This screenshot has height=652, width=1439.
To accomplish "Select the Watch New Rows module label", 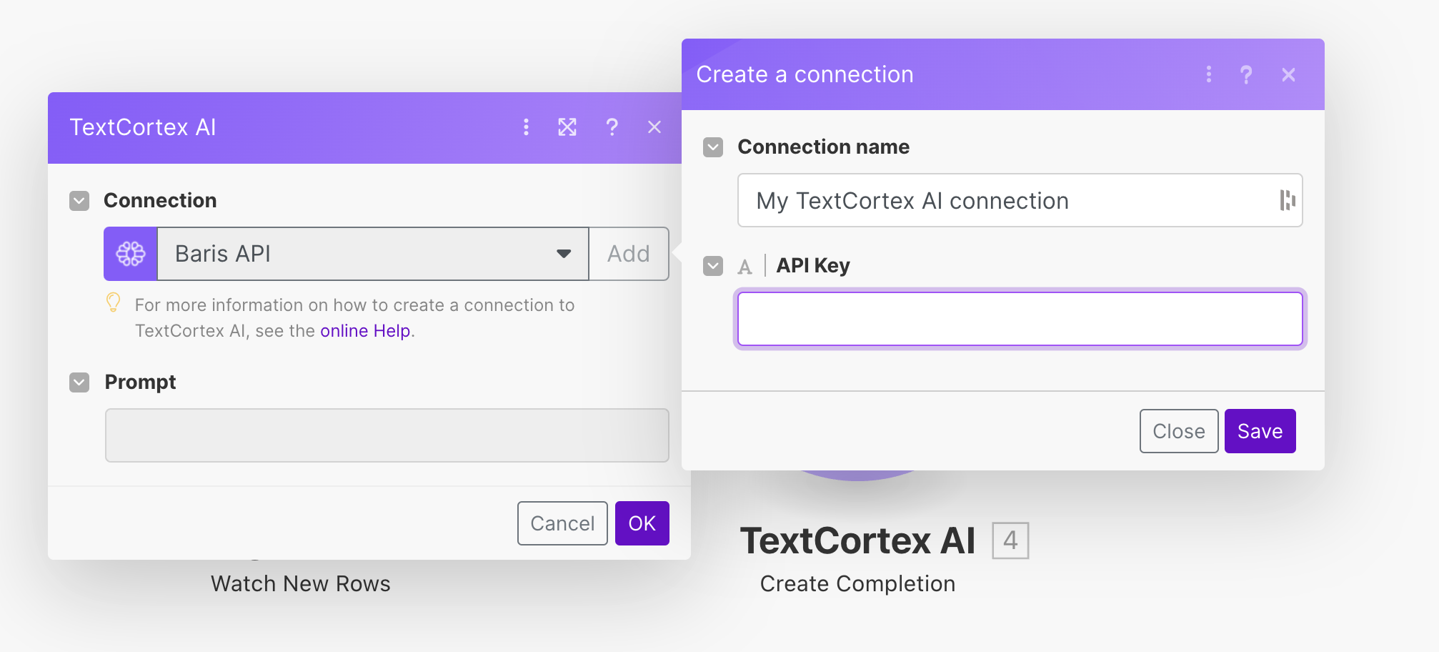I will coord(301,584).
